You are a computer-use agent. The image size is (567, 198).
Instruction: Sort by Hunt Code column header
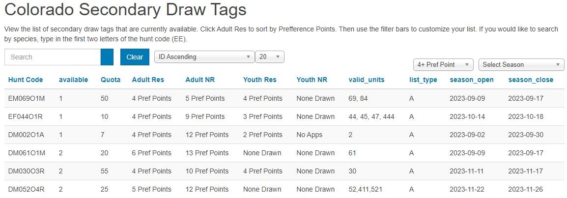26,80
